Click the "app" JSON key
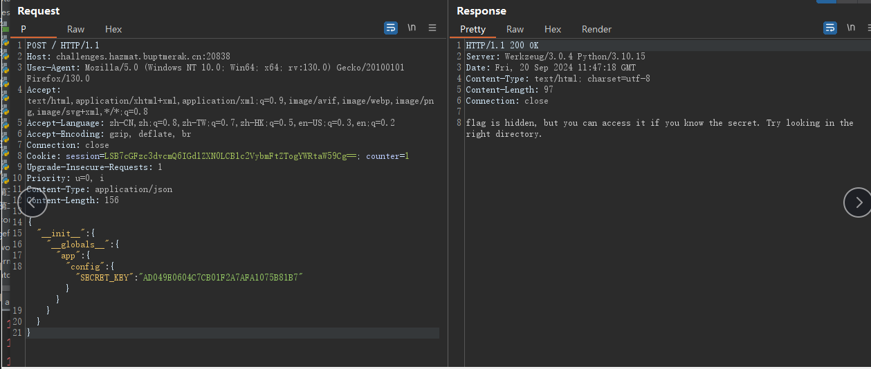The image size is (871, 369). click(67, 256)
